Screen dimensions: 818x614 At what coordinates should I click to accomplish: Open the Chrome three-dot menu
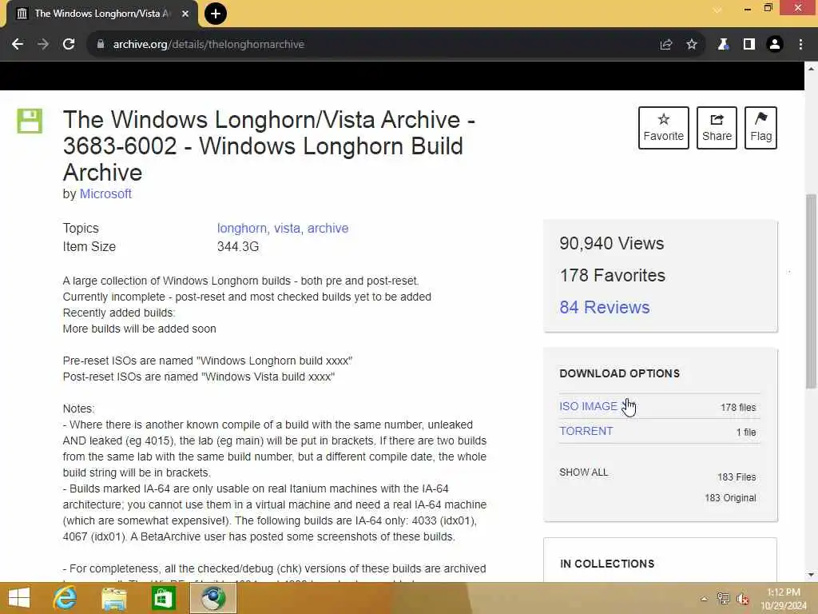point(800,45)
